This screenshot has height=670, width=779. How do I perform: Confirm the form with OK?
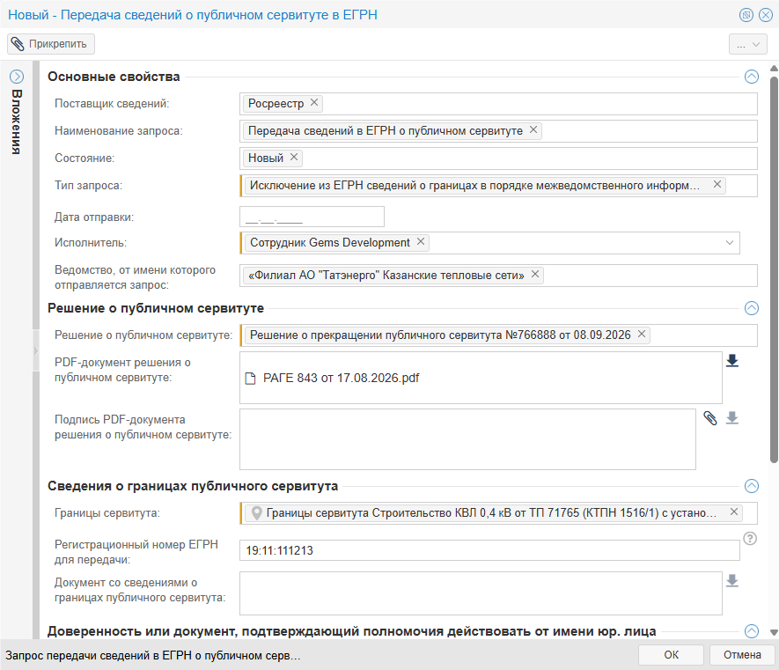671,655
